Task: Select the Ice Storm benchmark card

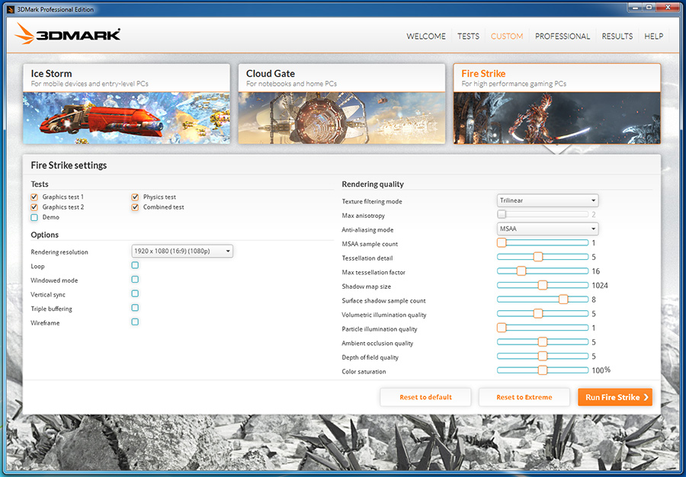Action: click(x=127, y=104)
